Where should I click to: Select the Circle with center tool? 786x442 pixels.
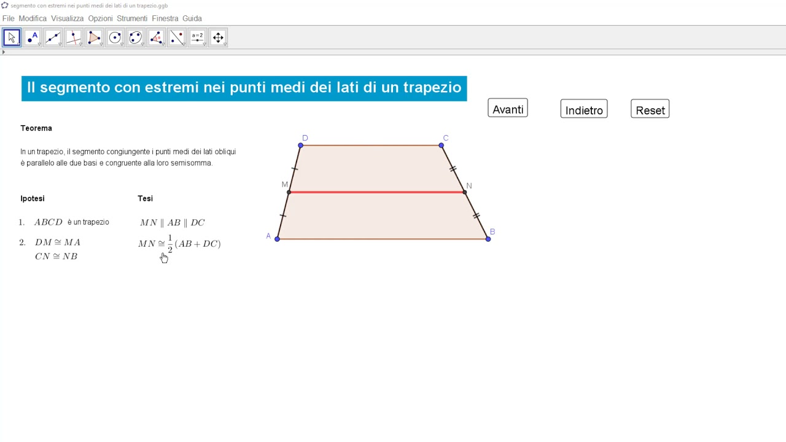point(115,37)
